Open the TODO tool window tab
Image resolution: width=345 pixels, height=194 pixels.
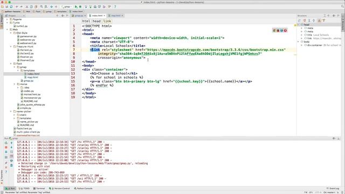(x=24, y=189)
